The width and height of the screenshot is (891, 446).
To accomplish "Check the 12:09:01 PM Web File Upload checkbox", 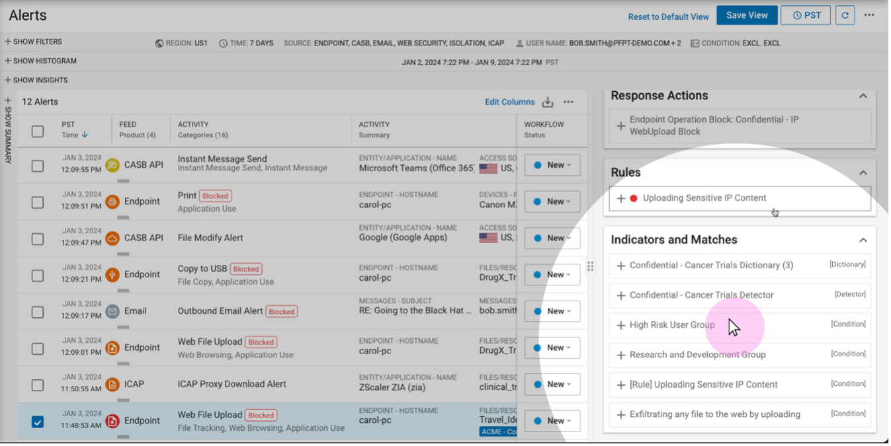I will [38, 348].
